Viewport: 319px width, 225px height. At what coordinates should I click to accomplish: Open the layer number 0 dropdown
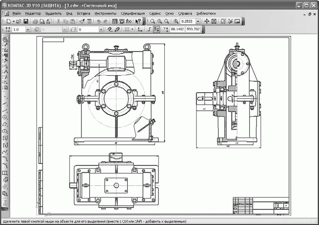[101, 30]
